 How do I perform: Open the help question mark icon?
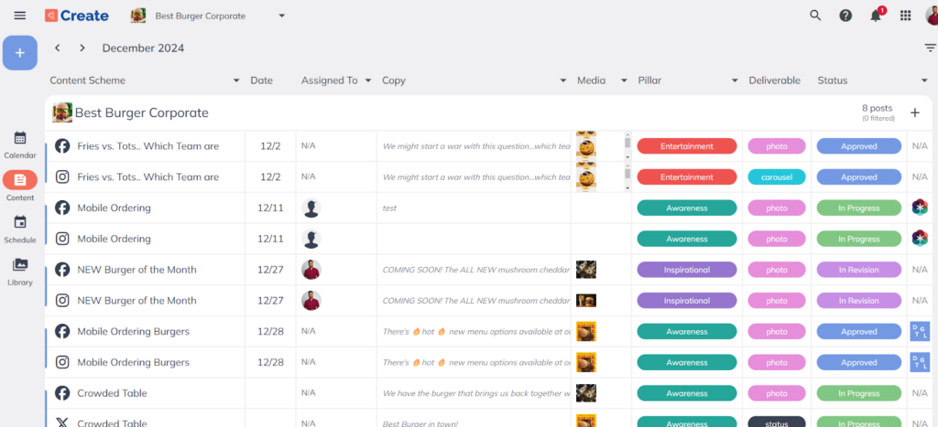[x=845, y=16]
